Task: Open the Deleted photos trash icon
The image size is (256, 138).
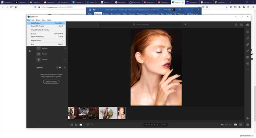Action: click(x=39, y=59)
